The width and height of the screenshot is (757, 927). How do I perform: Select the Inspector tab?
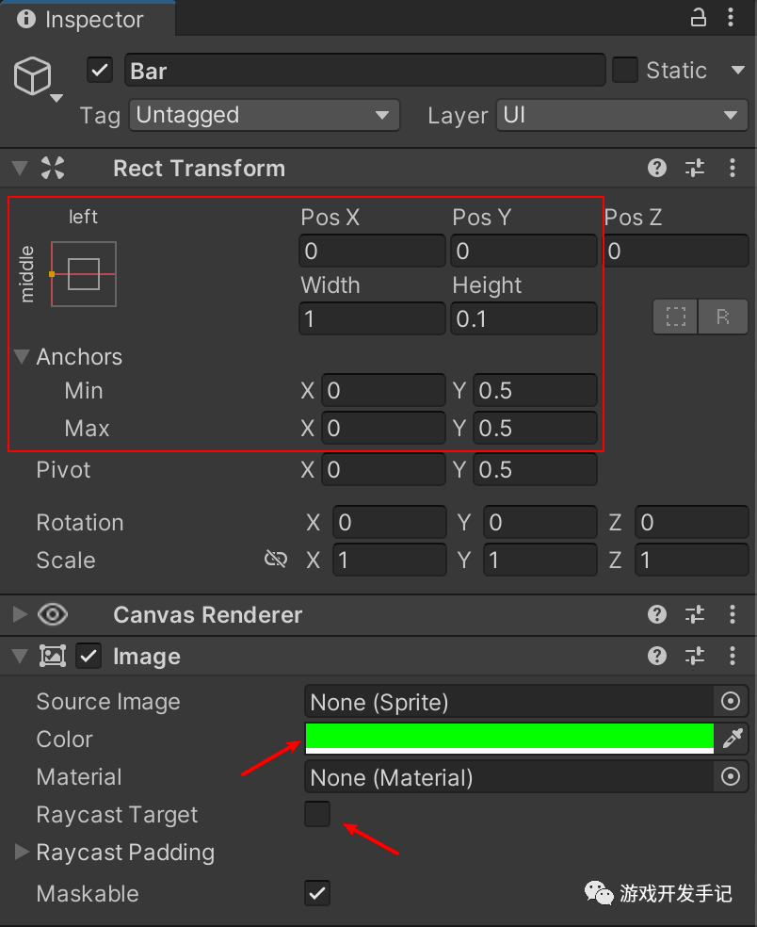(88, 19)
